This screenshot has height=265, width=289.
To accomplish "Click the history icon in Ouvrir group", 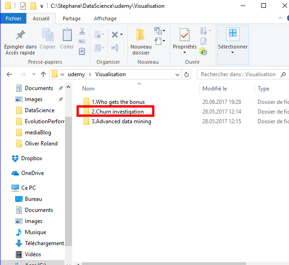I will (203, 52).
